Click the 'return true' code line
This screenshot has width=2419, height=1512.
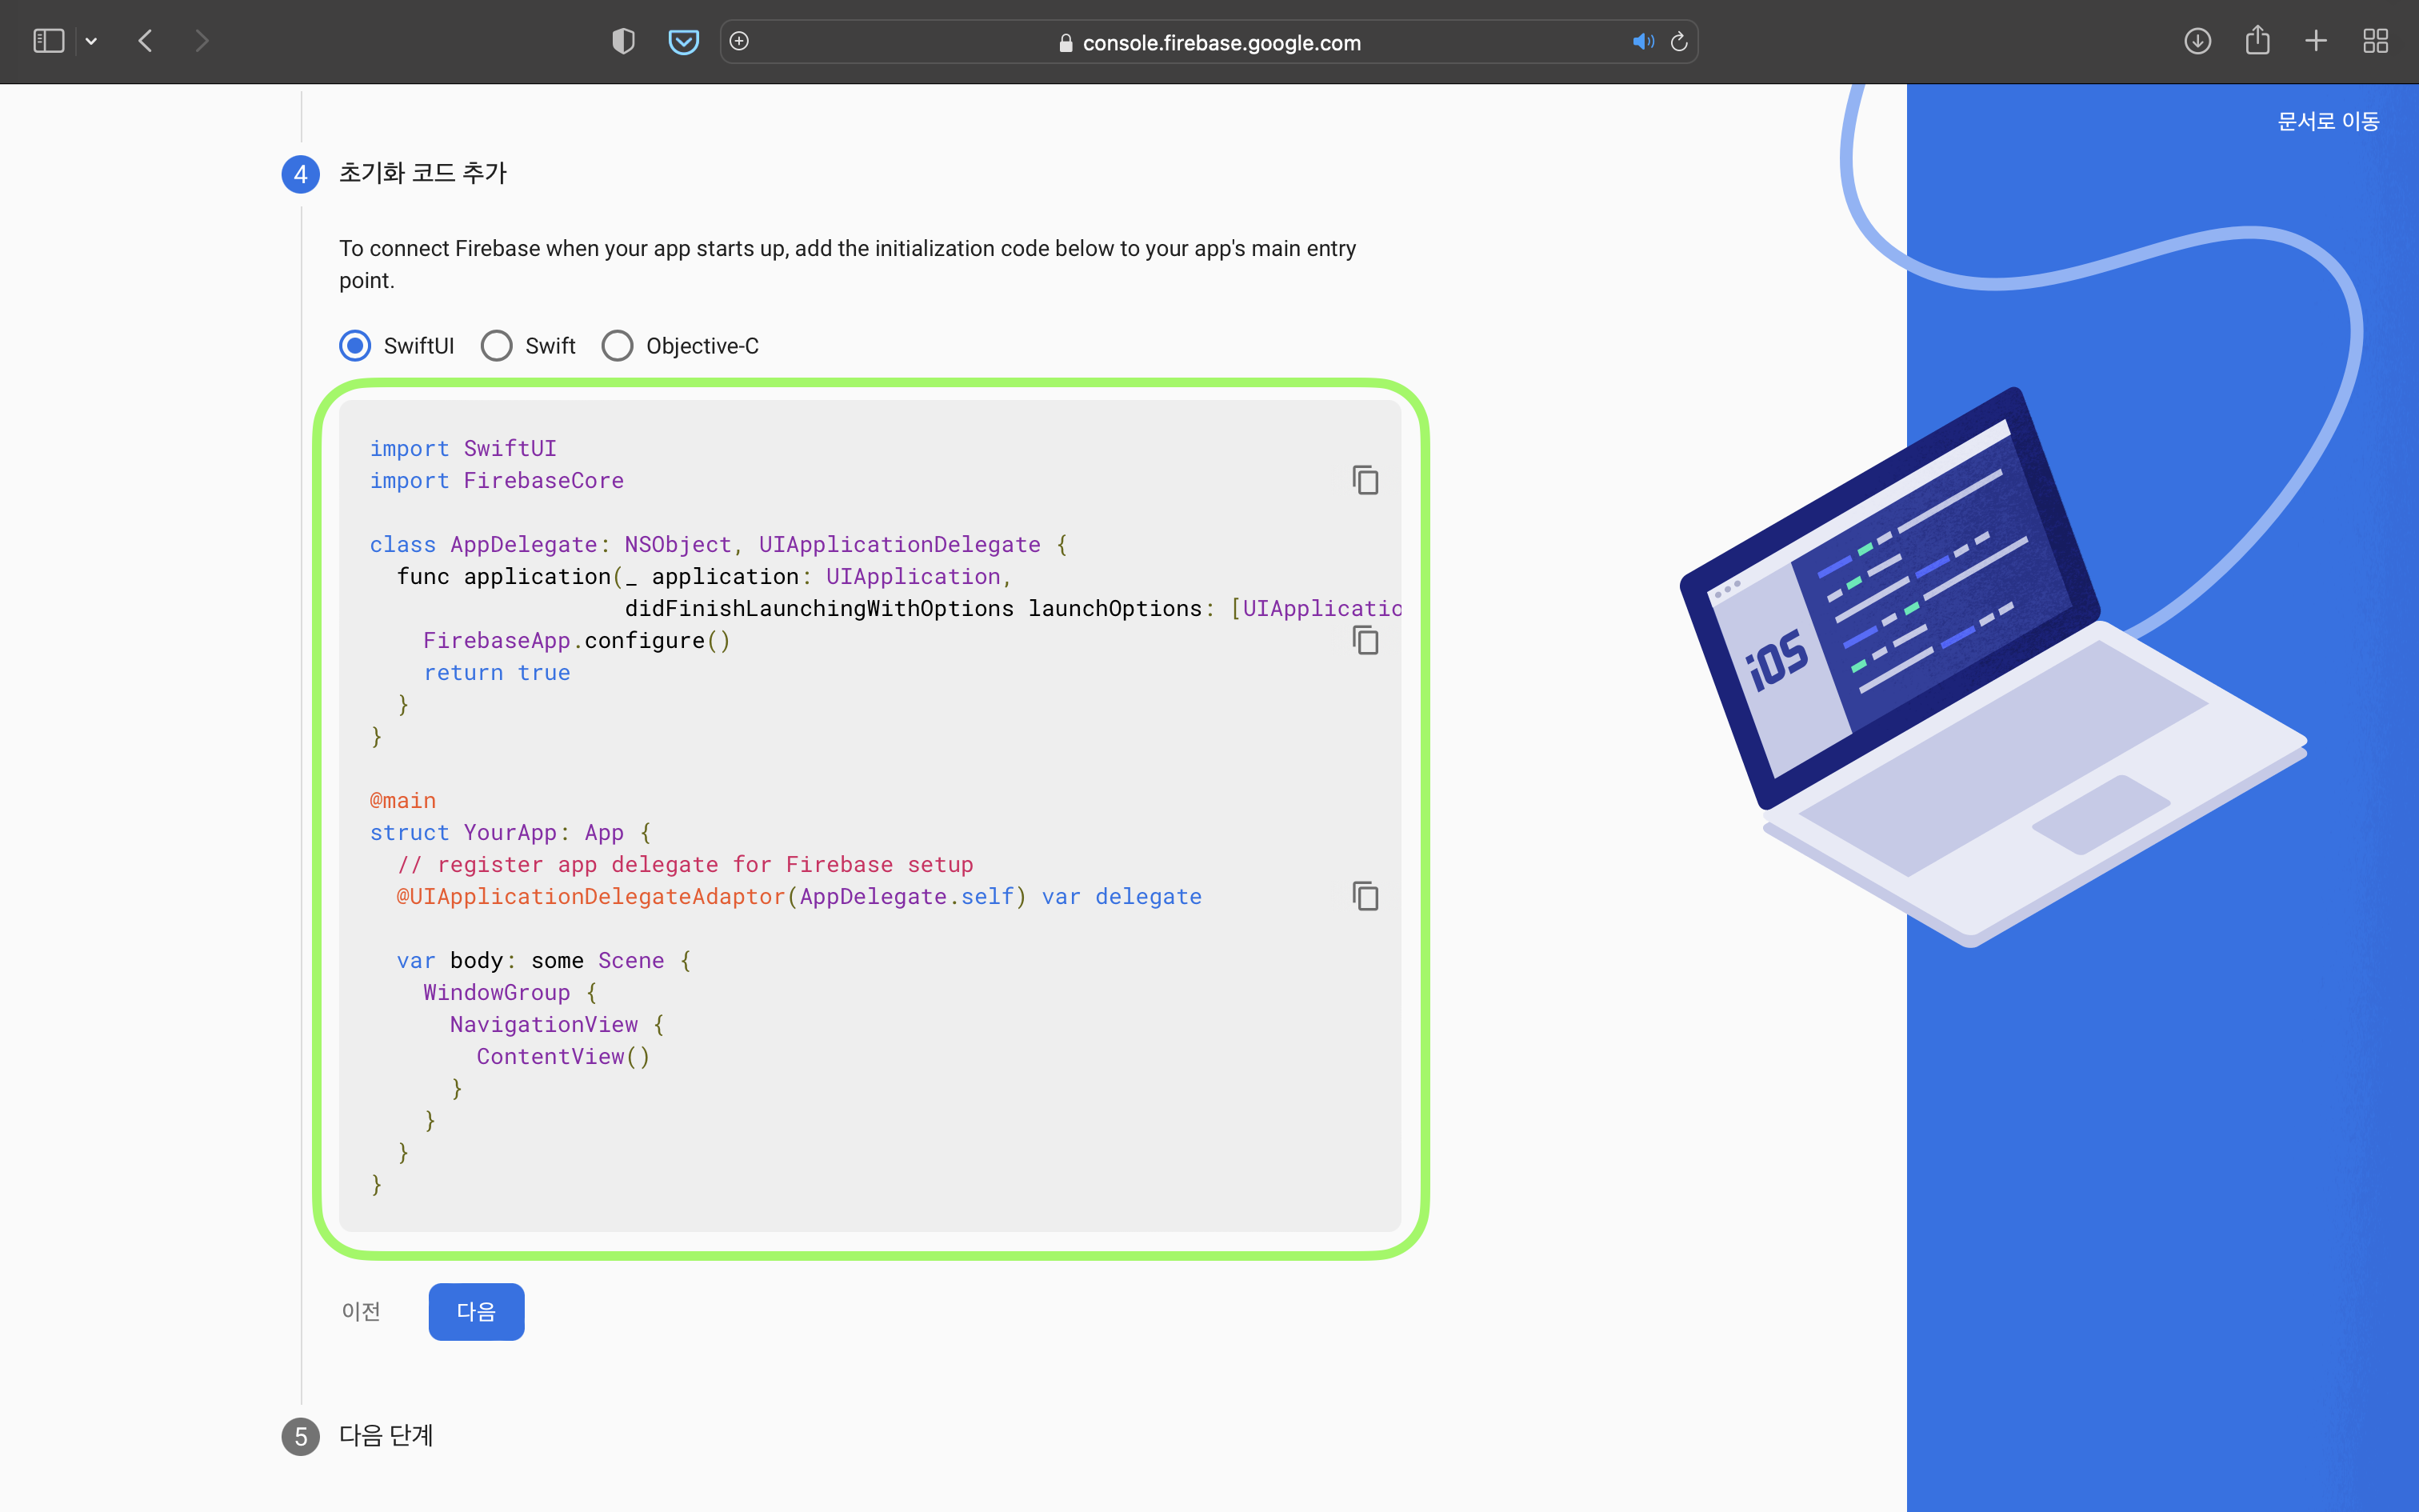[x=497, y=672]
